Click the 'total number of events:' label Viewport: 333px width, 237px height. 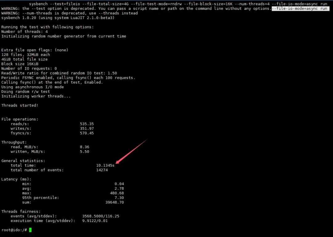tap(37, 170)
